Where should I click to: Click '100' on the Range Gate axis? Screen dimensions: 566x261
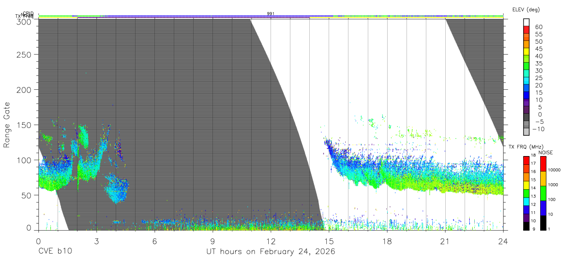point(24,160)
